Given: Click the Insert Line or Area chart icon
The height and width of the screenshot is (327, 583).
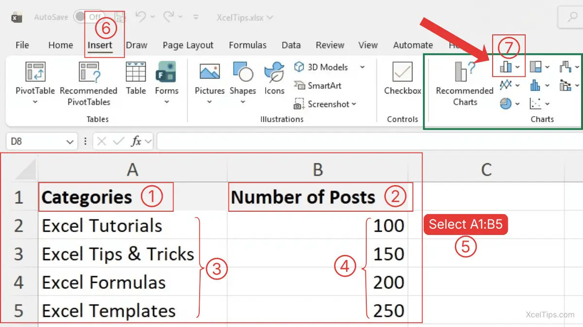Looking at the screenshot, I should click(x=506, y=85).
